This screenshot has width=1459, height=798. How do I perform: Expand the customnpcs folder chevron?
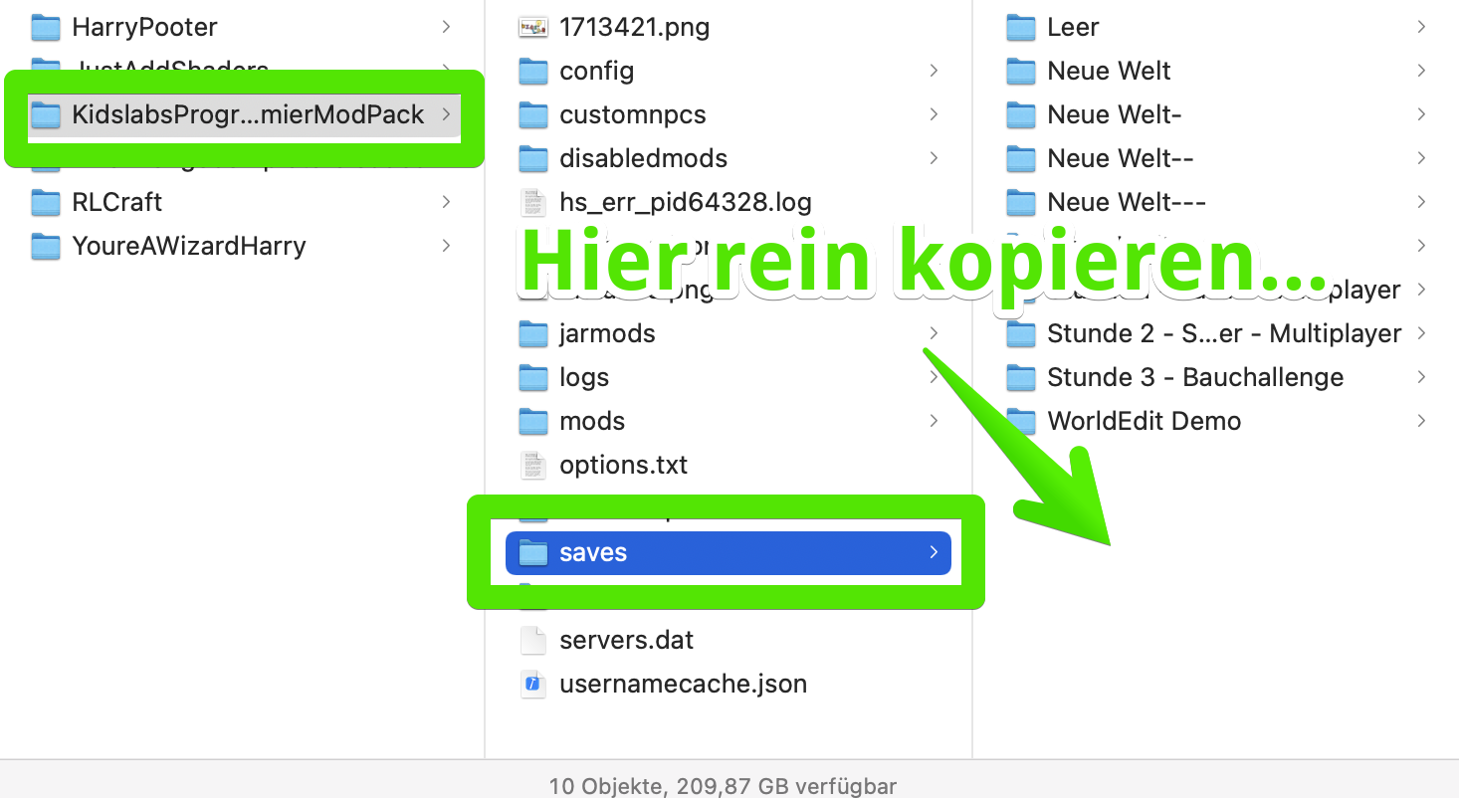click(x=934, y=114)
